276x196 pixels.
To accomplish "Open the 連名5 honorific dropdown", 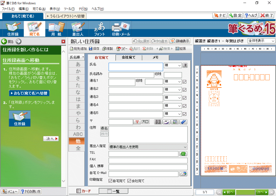I will click(x=173, y=114).
